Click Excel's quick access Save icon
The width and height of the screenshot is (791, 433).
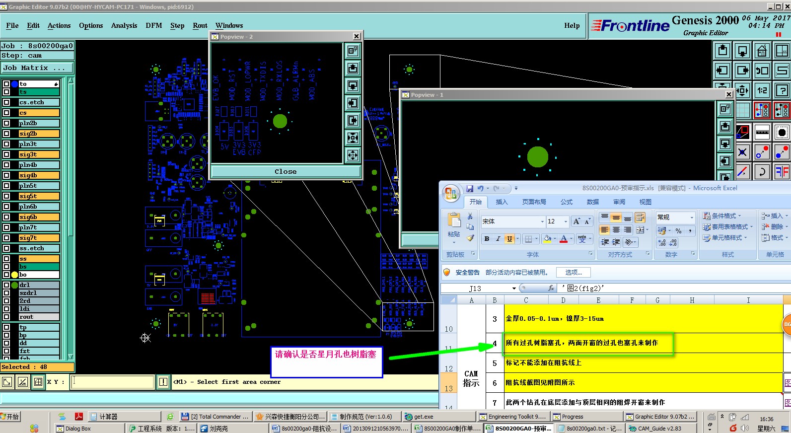click(x=470, y=188)
